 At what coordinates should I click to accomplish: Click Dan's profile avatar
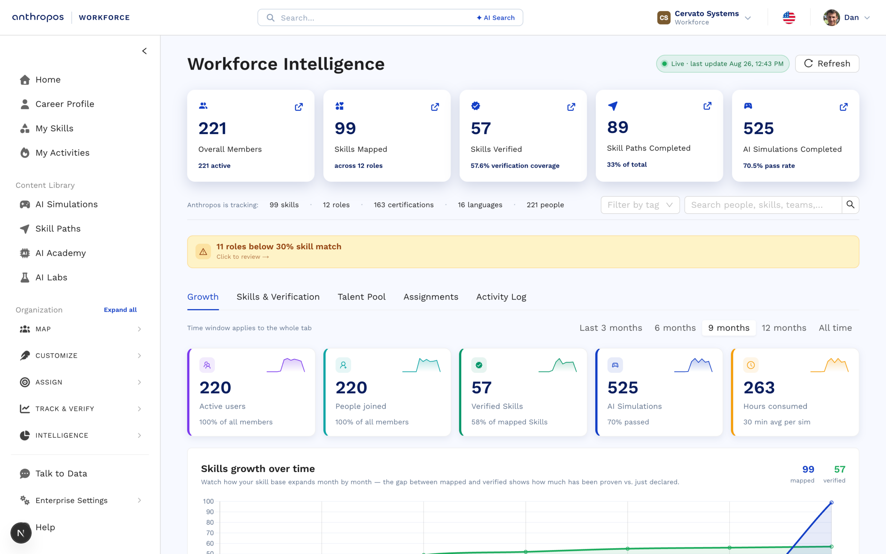pos(831,18)
